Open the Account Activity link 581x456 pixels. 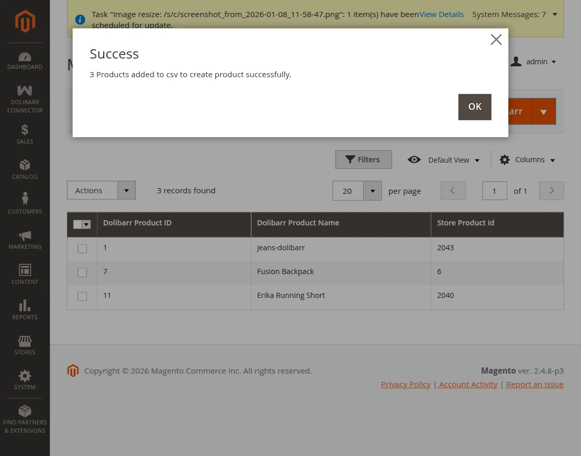(467, 384)
